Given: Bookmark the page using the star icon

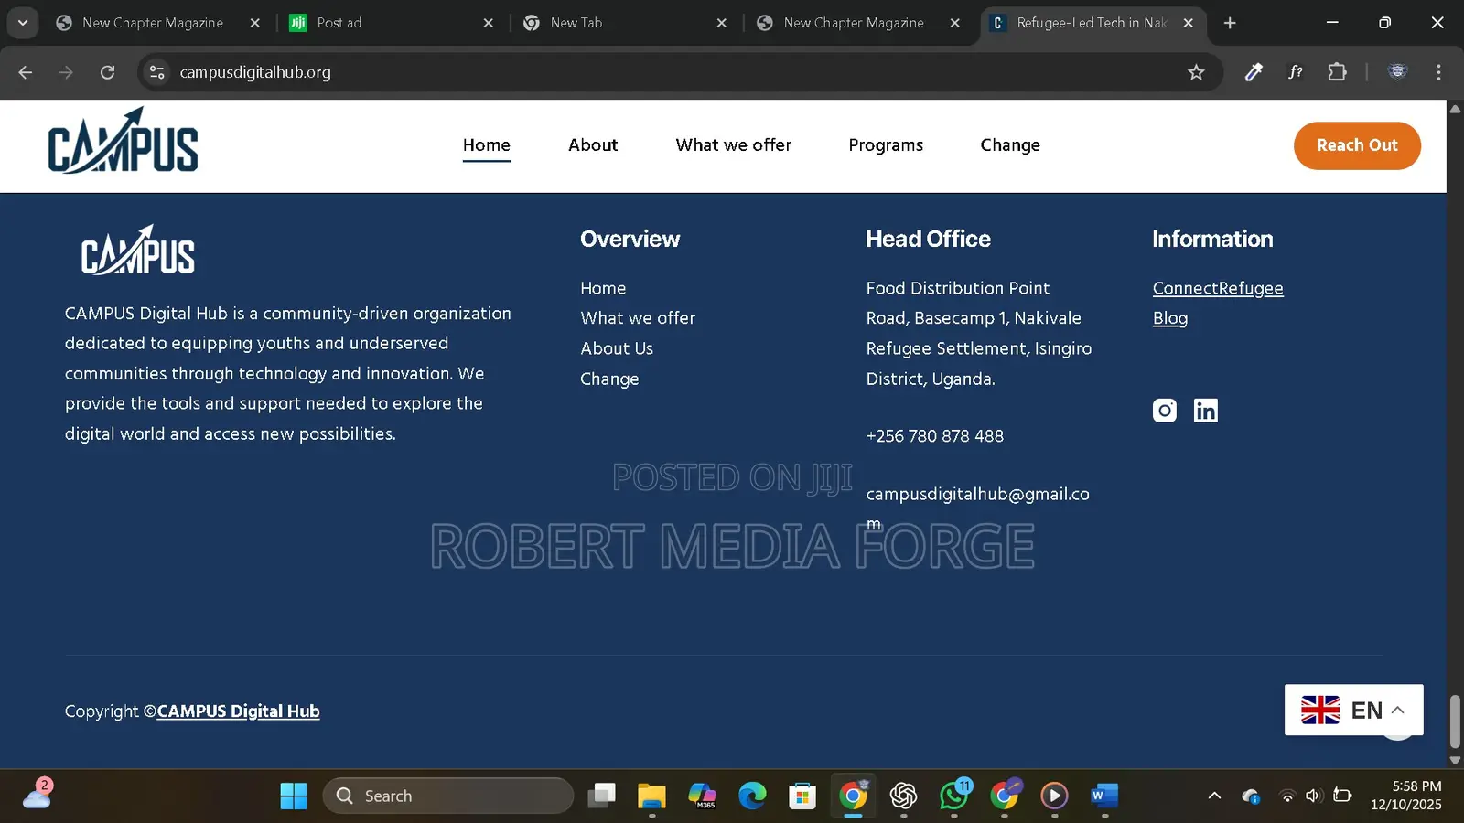Looking at the screenshot, I should click(x=1196, y=72).
